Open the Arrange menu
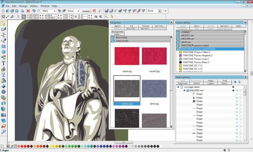Screen dimensions: 253x152 pyautogui.click(x=23, y=6)
